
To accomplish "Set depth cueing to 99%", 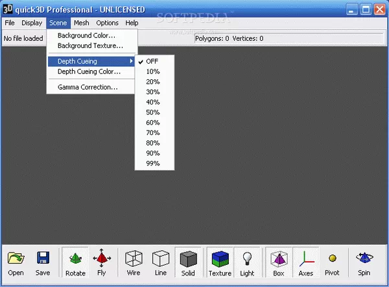I will [154, 164].
